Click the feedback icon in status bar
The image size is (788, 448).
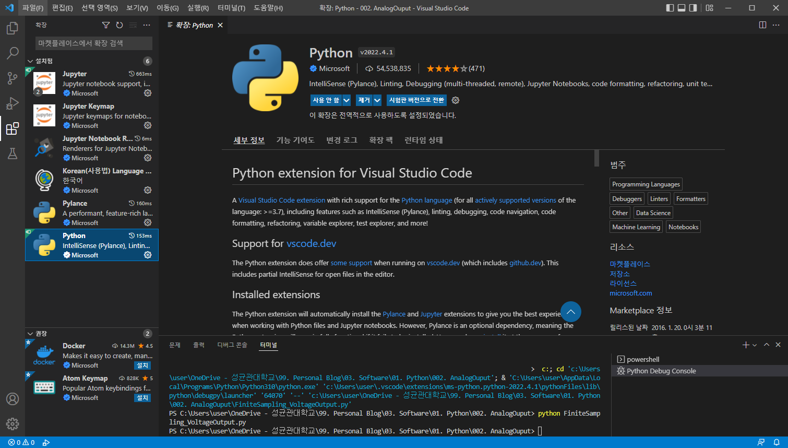coord(761,442)
